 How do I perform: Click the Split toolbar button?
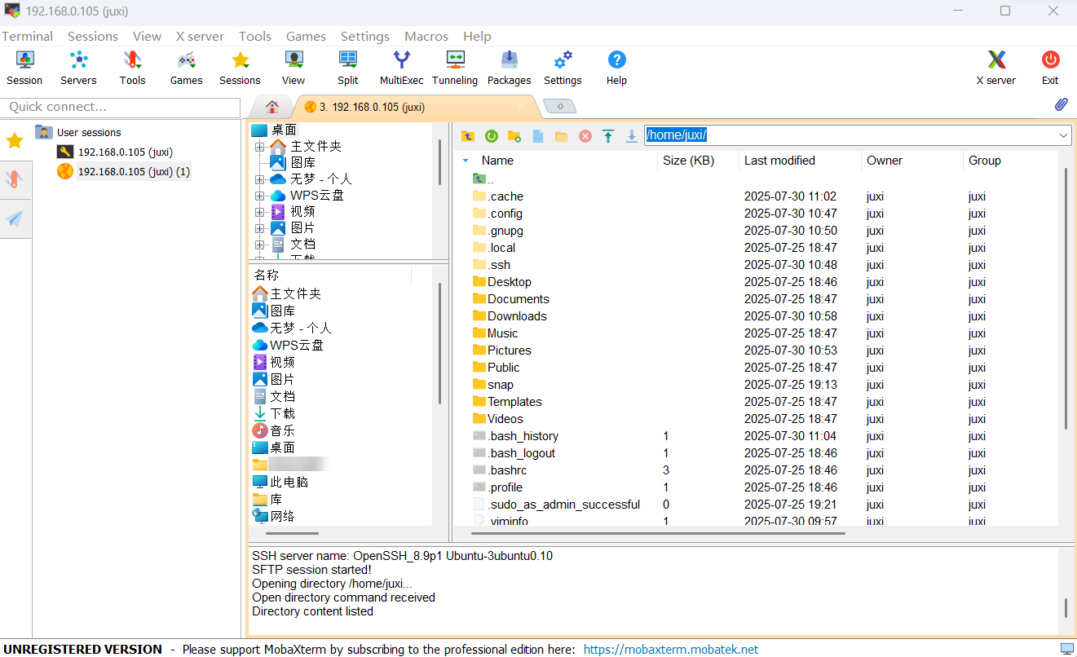tap(348, 68)
